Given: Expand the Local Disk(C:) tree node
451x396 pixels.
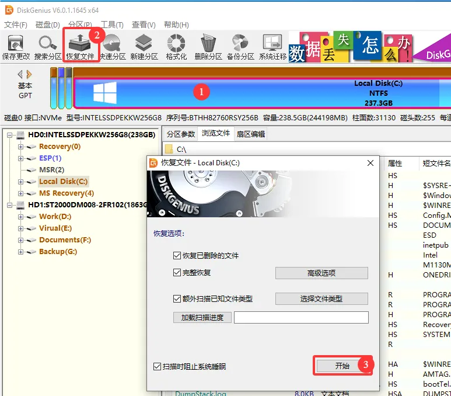Looking at the screenshot, I should click(x=20, y=182).
